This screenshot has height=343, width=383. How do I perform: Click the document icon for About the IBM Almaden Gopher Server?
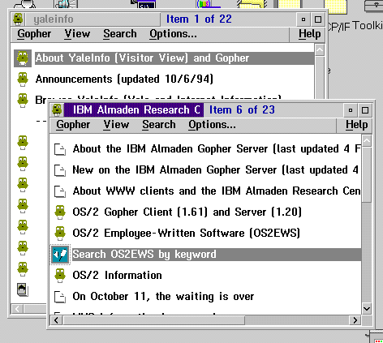click(x=60, y=149)
